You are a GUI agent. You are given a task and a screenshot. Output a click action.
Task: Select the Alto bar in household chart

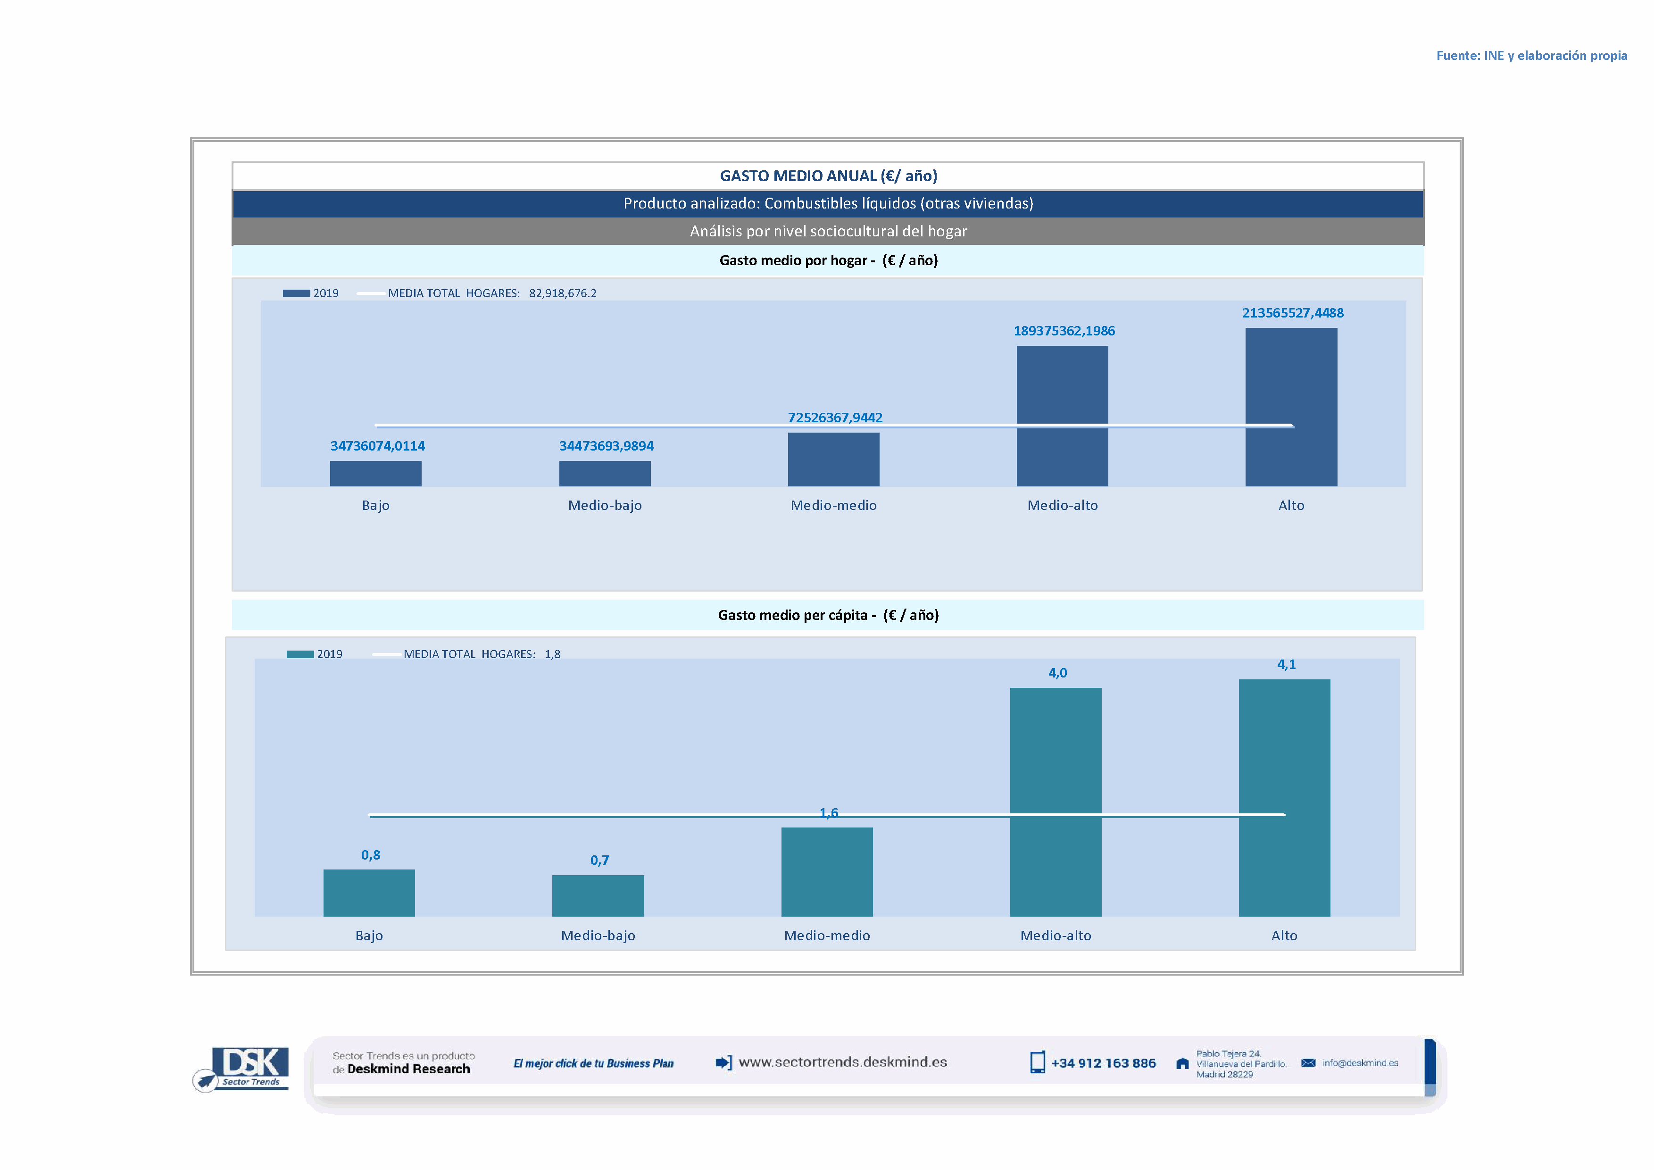(x=1291, y=375)
